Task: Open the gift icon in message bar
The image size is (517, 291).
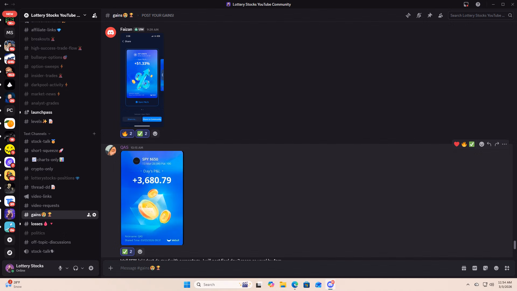Action: [464, 268]
